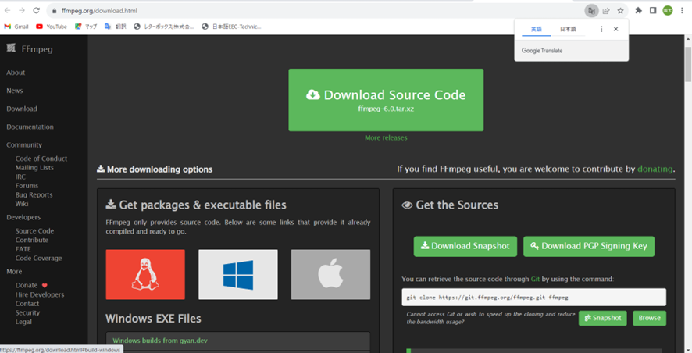
Task: Open the Extensions puzzle icon
Action: click(638, 11)
